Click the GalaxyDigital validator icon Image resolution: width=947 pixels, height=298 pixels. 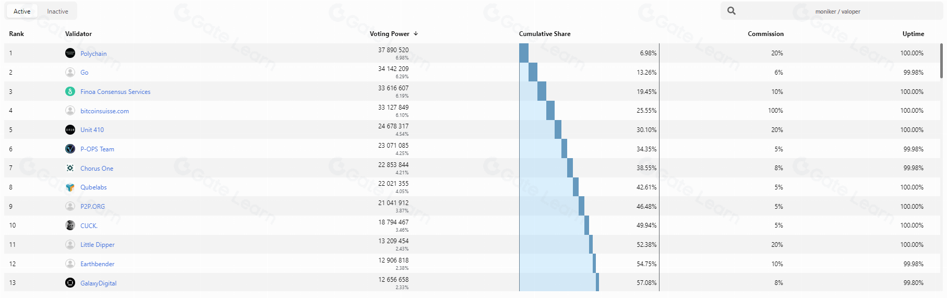point(70,282)
